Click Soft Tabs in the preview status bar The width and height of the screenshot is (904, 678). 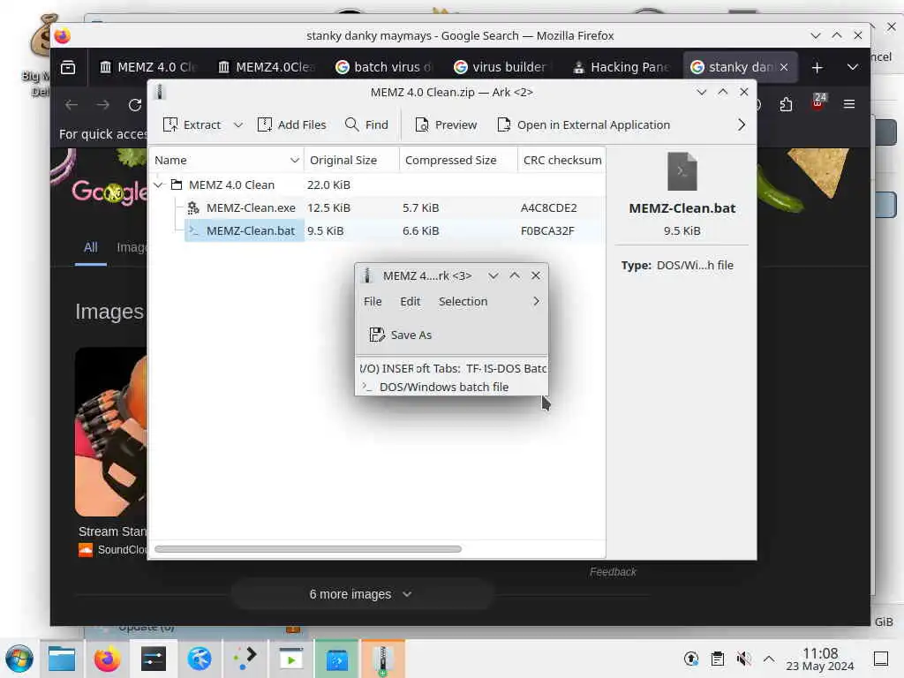(438, 368)
